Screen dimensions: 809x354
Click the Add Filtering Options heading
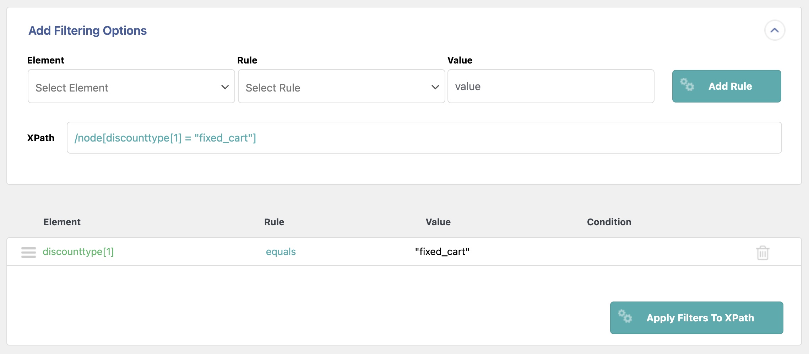point(87,31)
